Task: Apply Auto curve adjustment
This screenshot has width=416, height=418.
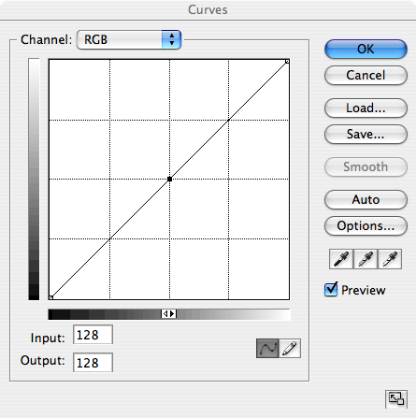Action: (366, 199)
